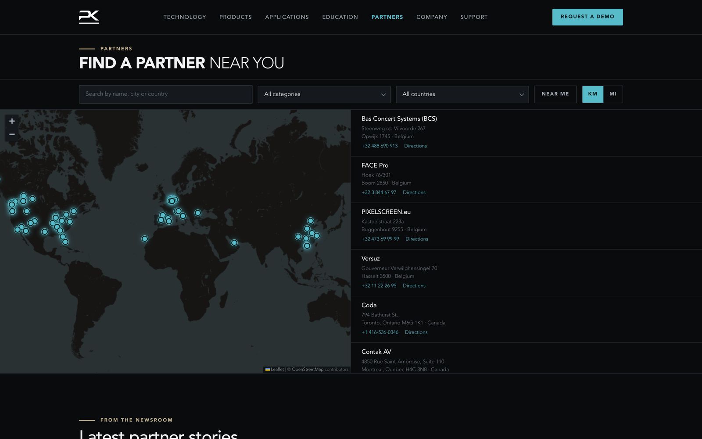Select the Bas Concert Systems (BCS) listing title
This screenshot has width=702, height=439.
[x=399, y=119]
